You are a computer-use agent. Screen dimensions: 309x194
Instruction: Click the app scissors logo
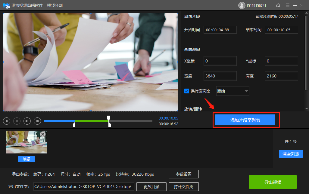coord(6,5)
